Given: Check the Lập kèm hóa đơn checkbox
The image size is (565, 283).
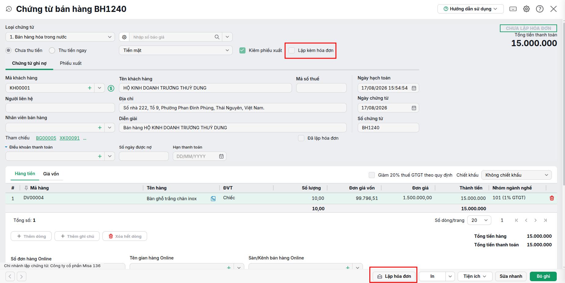Looking at the screenshot, I should [292, 50].
